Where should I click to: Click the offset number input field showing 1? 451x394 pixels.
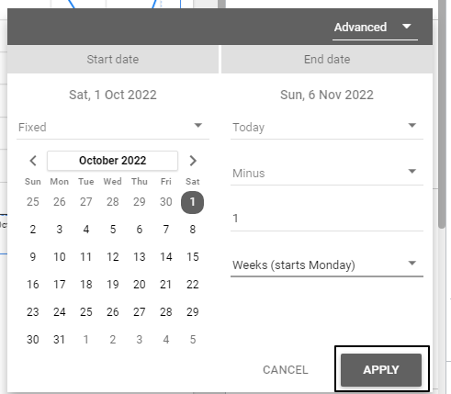coord(327,219)
